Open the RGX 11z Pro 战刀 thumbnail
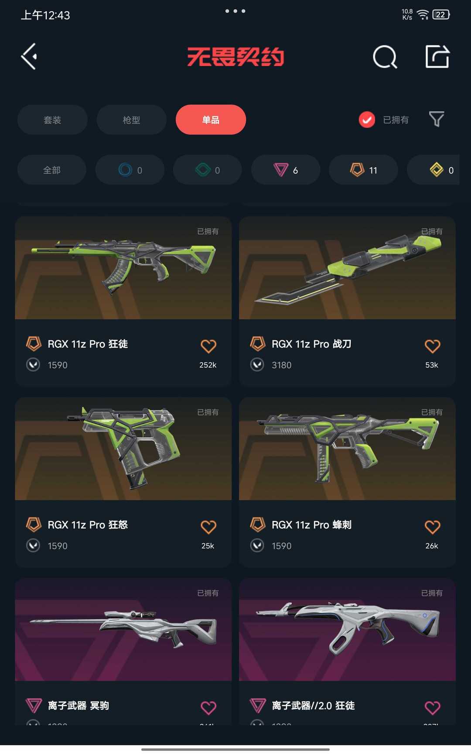 347,268
